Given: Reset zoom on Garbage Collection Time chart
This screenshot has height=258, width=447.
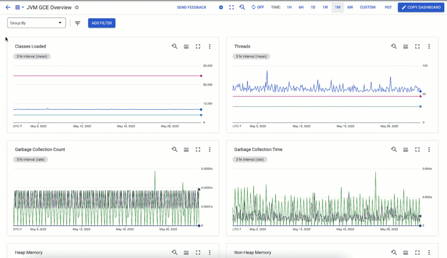Looking at the screenshot, I should pyautogui.click(x=394, y=149).
